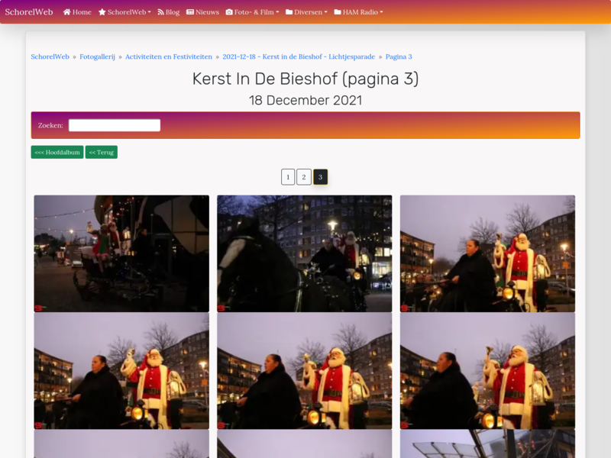Click the Zoeken search input field

coord(115,125)
